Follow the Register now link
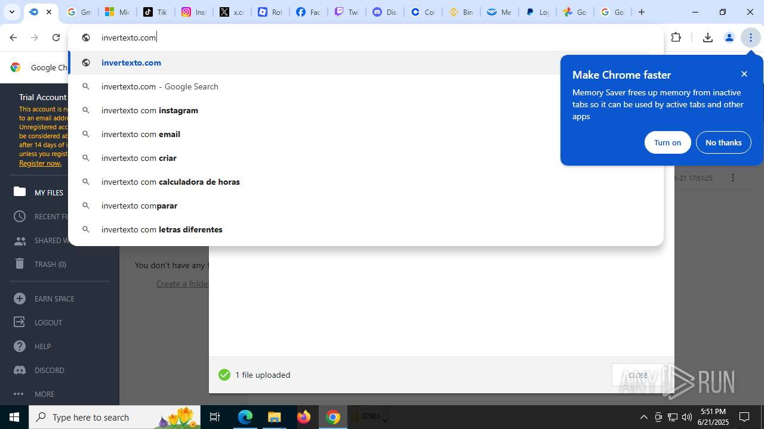Viewport: 764px width, 429px height. (x=40, y=163)
